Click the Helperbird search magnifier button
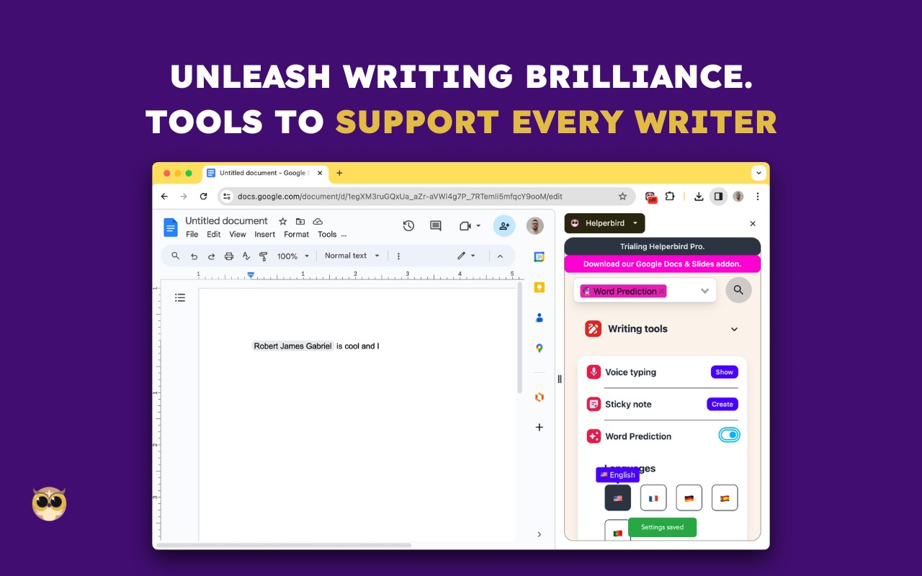Screen dimensions: 922x576 [x=738, y=290]
